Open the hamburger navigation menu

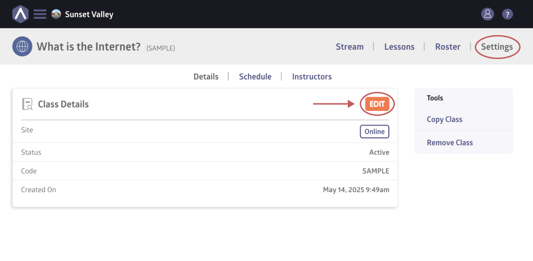[x=40, y=14]
